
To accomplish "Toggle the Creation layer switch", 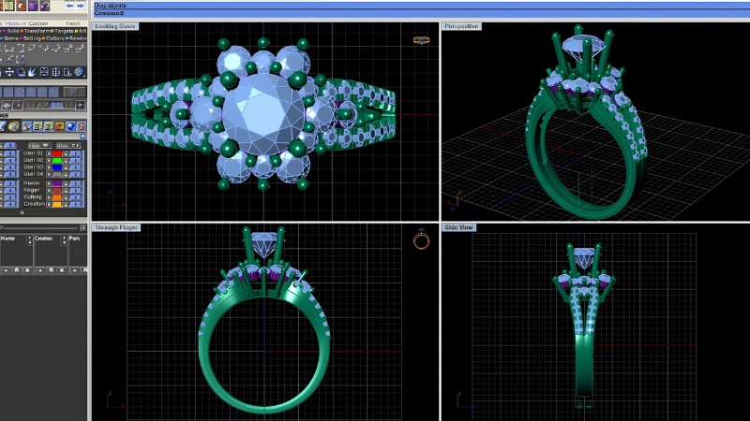I will point(75,204).
